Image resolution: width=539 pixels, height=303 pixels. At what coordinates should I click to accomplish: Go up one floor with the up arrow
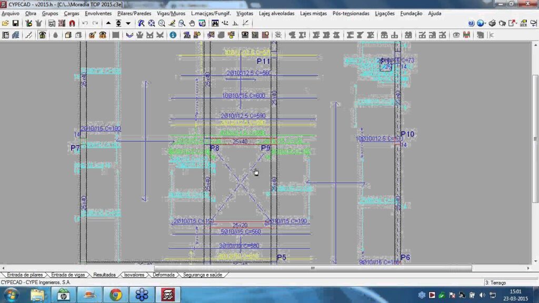coord(108,23)
